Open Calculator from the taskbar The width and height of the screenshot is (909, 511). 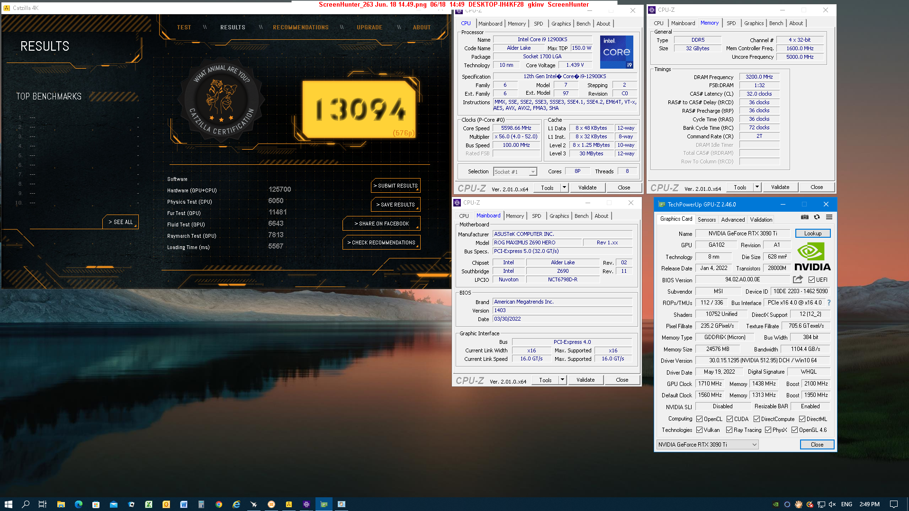pyautogui.click(x=201, y=504)
